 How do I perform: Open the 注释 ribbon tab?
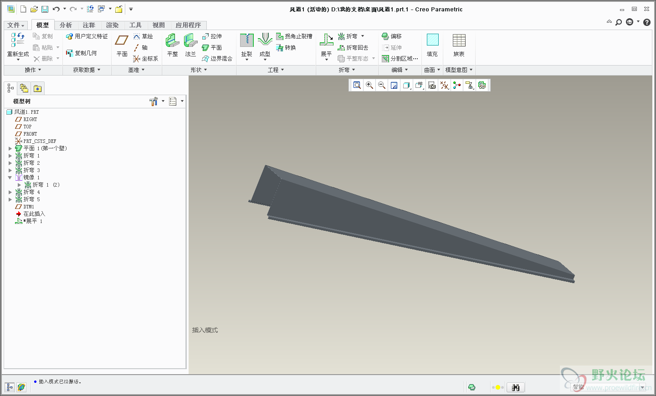pyautogui.click(x=89, y=25)
